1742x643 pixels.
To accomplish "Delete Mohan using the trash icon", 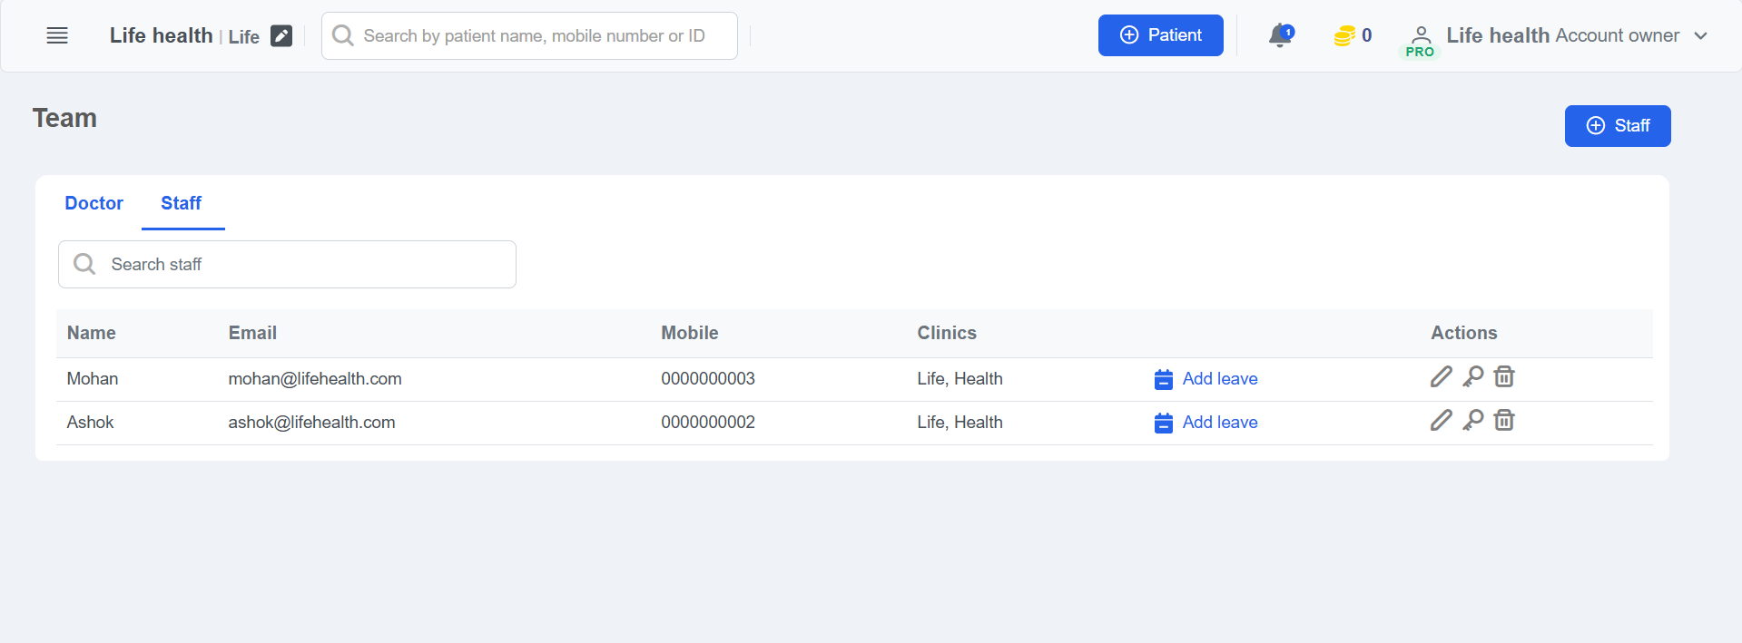I will click(x=1504, y=376).
